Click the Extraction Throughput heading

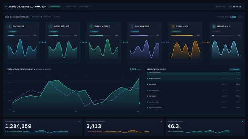click(20, 69)
